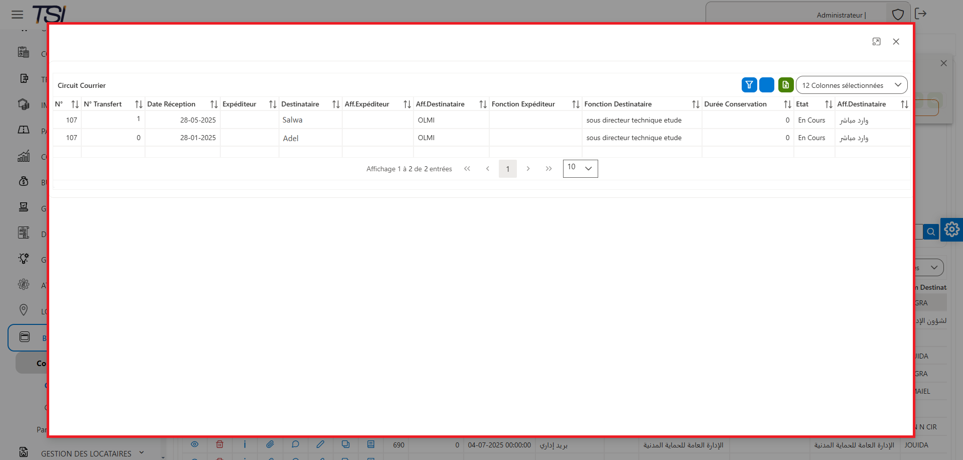
Task: Click the TSI logo
Action: 49,14
